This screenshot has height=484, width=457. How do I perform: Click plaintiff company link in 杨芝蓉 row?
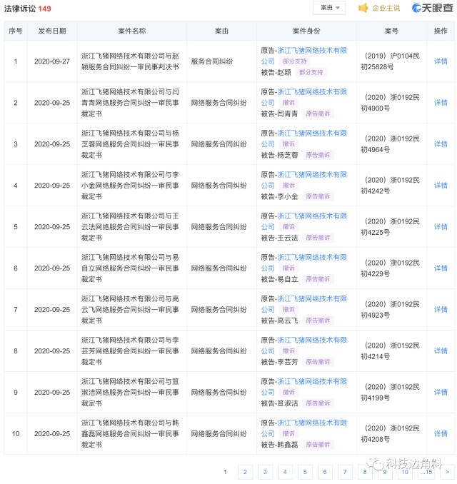tap(312, 133)
